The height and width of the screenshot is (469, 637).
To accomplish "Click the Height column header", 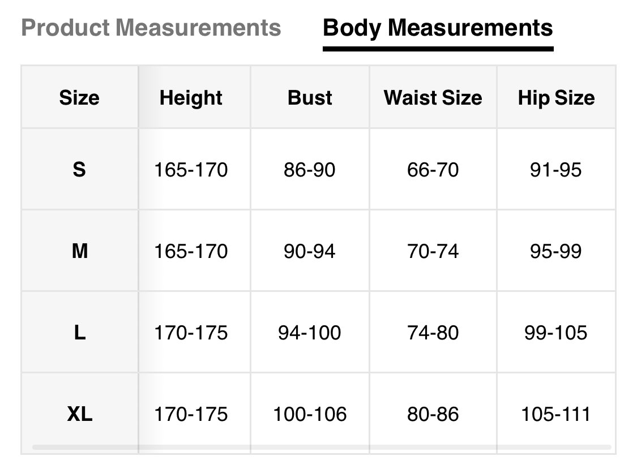I will click(191, 98).
